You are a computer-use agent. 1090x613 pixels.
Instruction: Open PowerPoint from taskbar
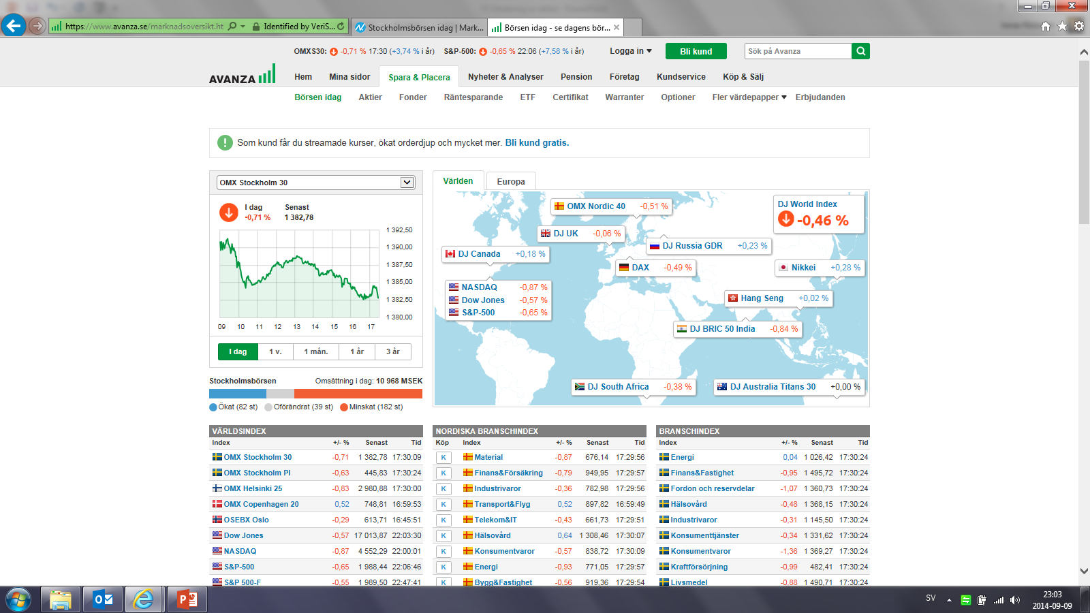pyautogui.click(x=186, y=600)
